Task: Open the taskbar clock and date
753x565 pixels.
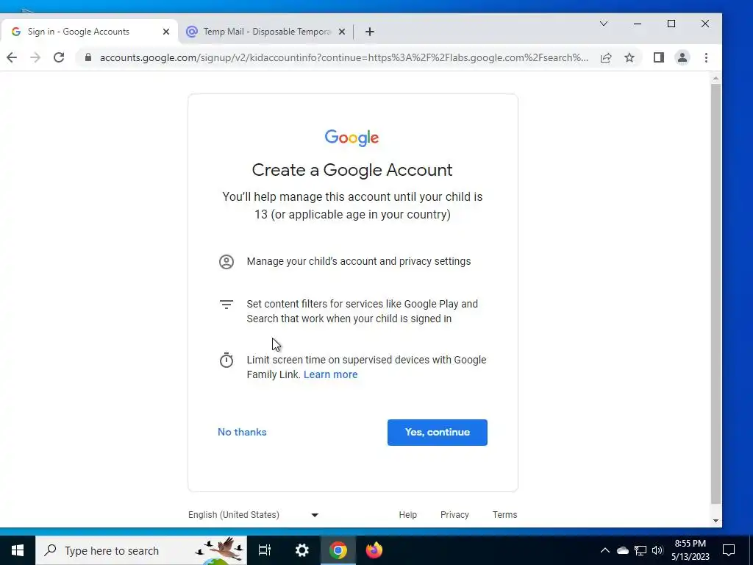Action: (x=690, y=550)
